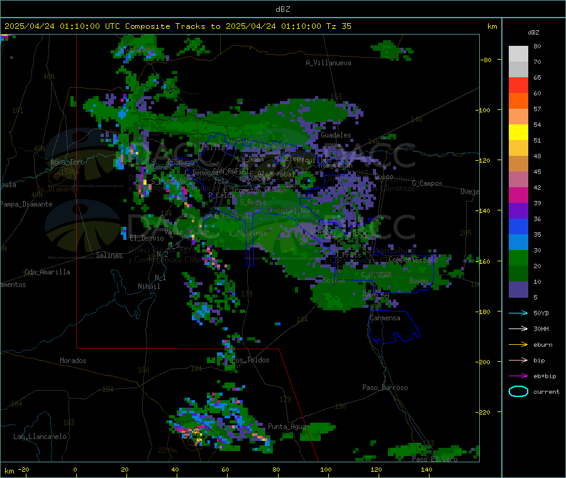Image resolution: width=566 pixels, height=478 pixels.
Task: Click the cyan 50YD arrow legend icon
Action: 518,313
